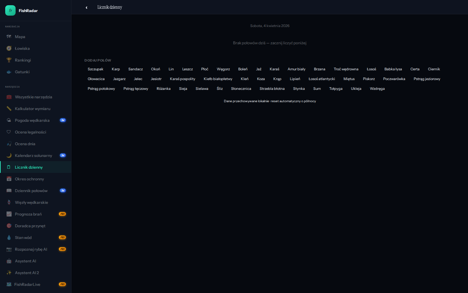The image size is (468, 293).
Task: Open the Mapa map icon
Action: click(x=9, y=37)
